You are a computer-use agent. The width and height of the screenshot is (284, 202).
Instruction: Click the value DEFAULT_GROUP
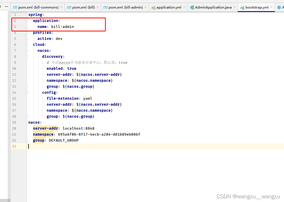click(x=64, y=140)
